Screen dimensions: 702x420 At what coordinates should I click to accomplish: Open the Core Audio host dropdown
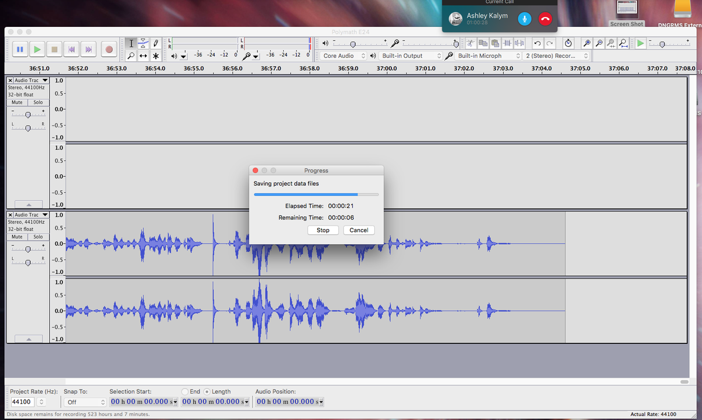pos(343,56)
